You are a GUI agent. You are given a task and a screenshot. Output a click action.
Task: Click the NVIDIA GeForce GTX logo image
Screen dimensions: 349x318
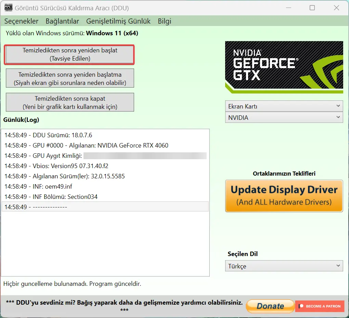284,67
